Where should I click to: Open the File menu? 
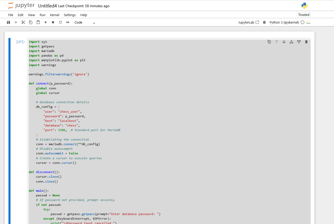11,15
